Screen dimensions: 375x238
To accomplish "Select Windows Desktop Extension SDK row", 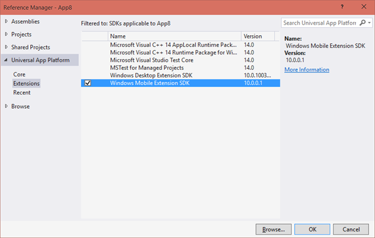I will pos(181,75).
